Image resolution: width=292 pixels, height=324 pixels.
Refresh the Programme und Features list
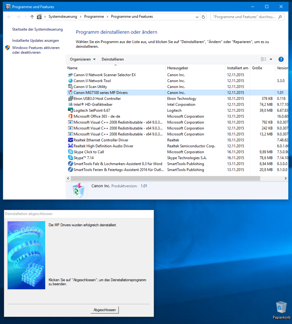203,17
